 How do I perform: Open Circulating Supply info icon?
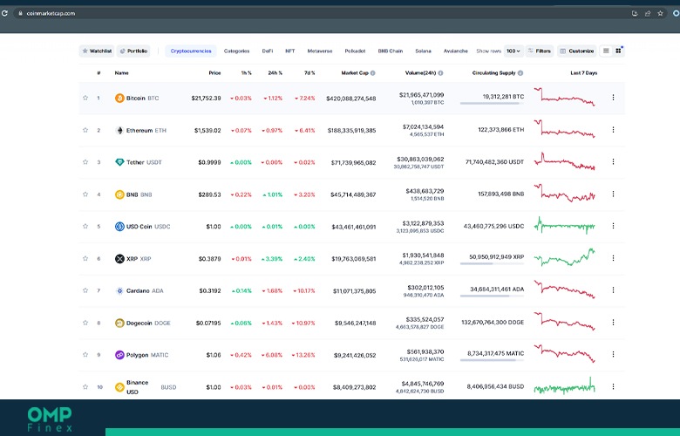point(520,73)
